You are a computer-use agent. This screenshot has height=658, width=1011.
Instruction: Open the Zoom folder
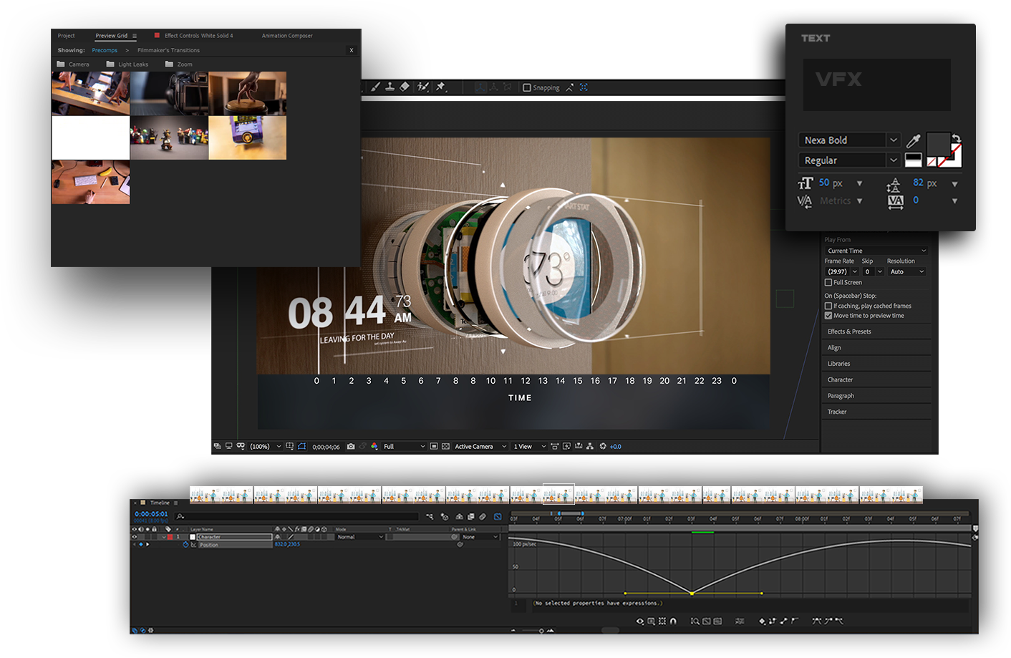179,64
